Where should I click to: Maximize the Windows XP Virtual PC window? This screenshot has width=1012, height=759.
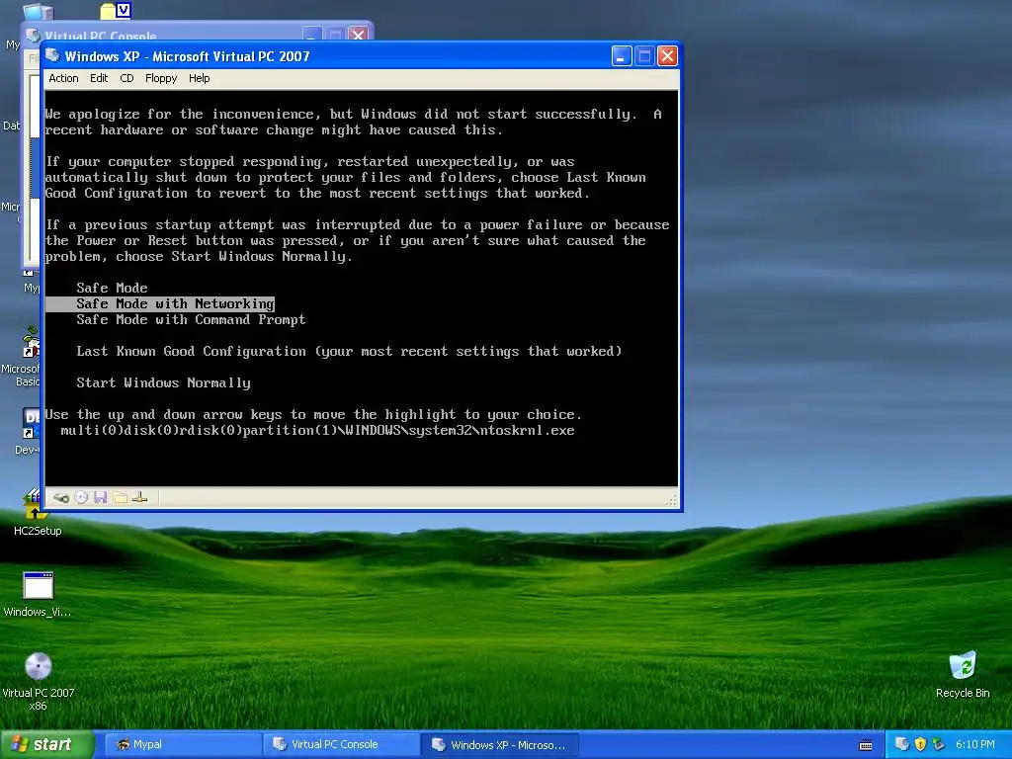[x=644, y=56]
